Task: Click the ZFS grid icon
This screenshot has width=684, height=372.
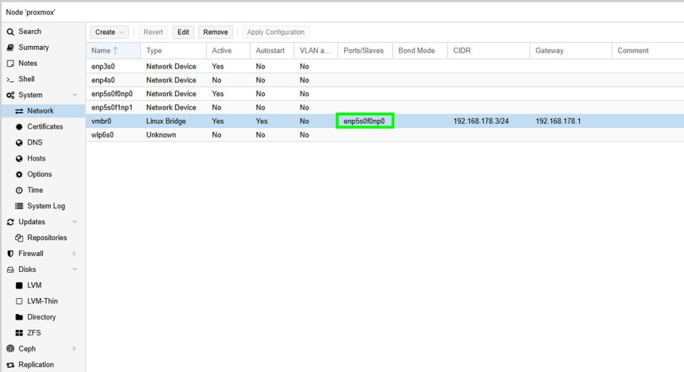Action: pyautogui.click(x=19, y=333)
